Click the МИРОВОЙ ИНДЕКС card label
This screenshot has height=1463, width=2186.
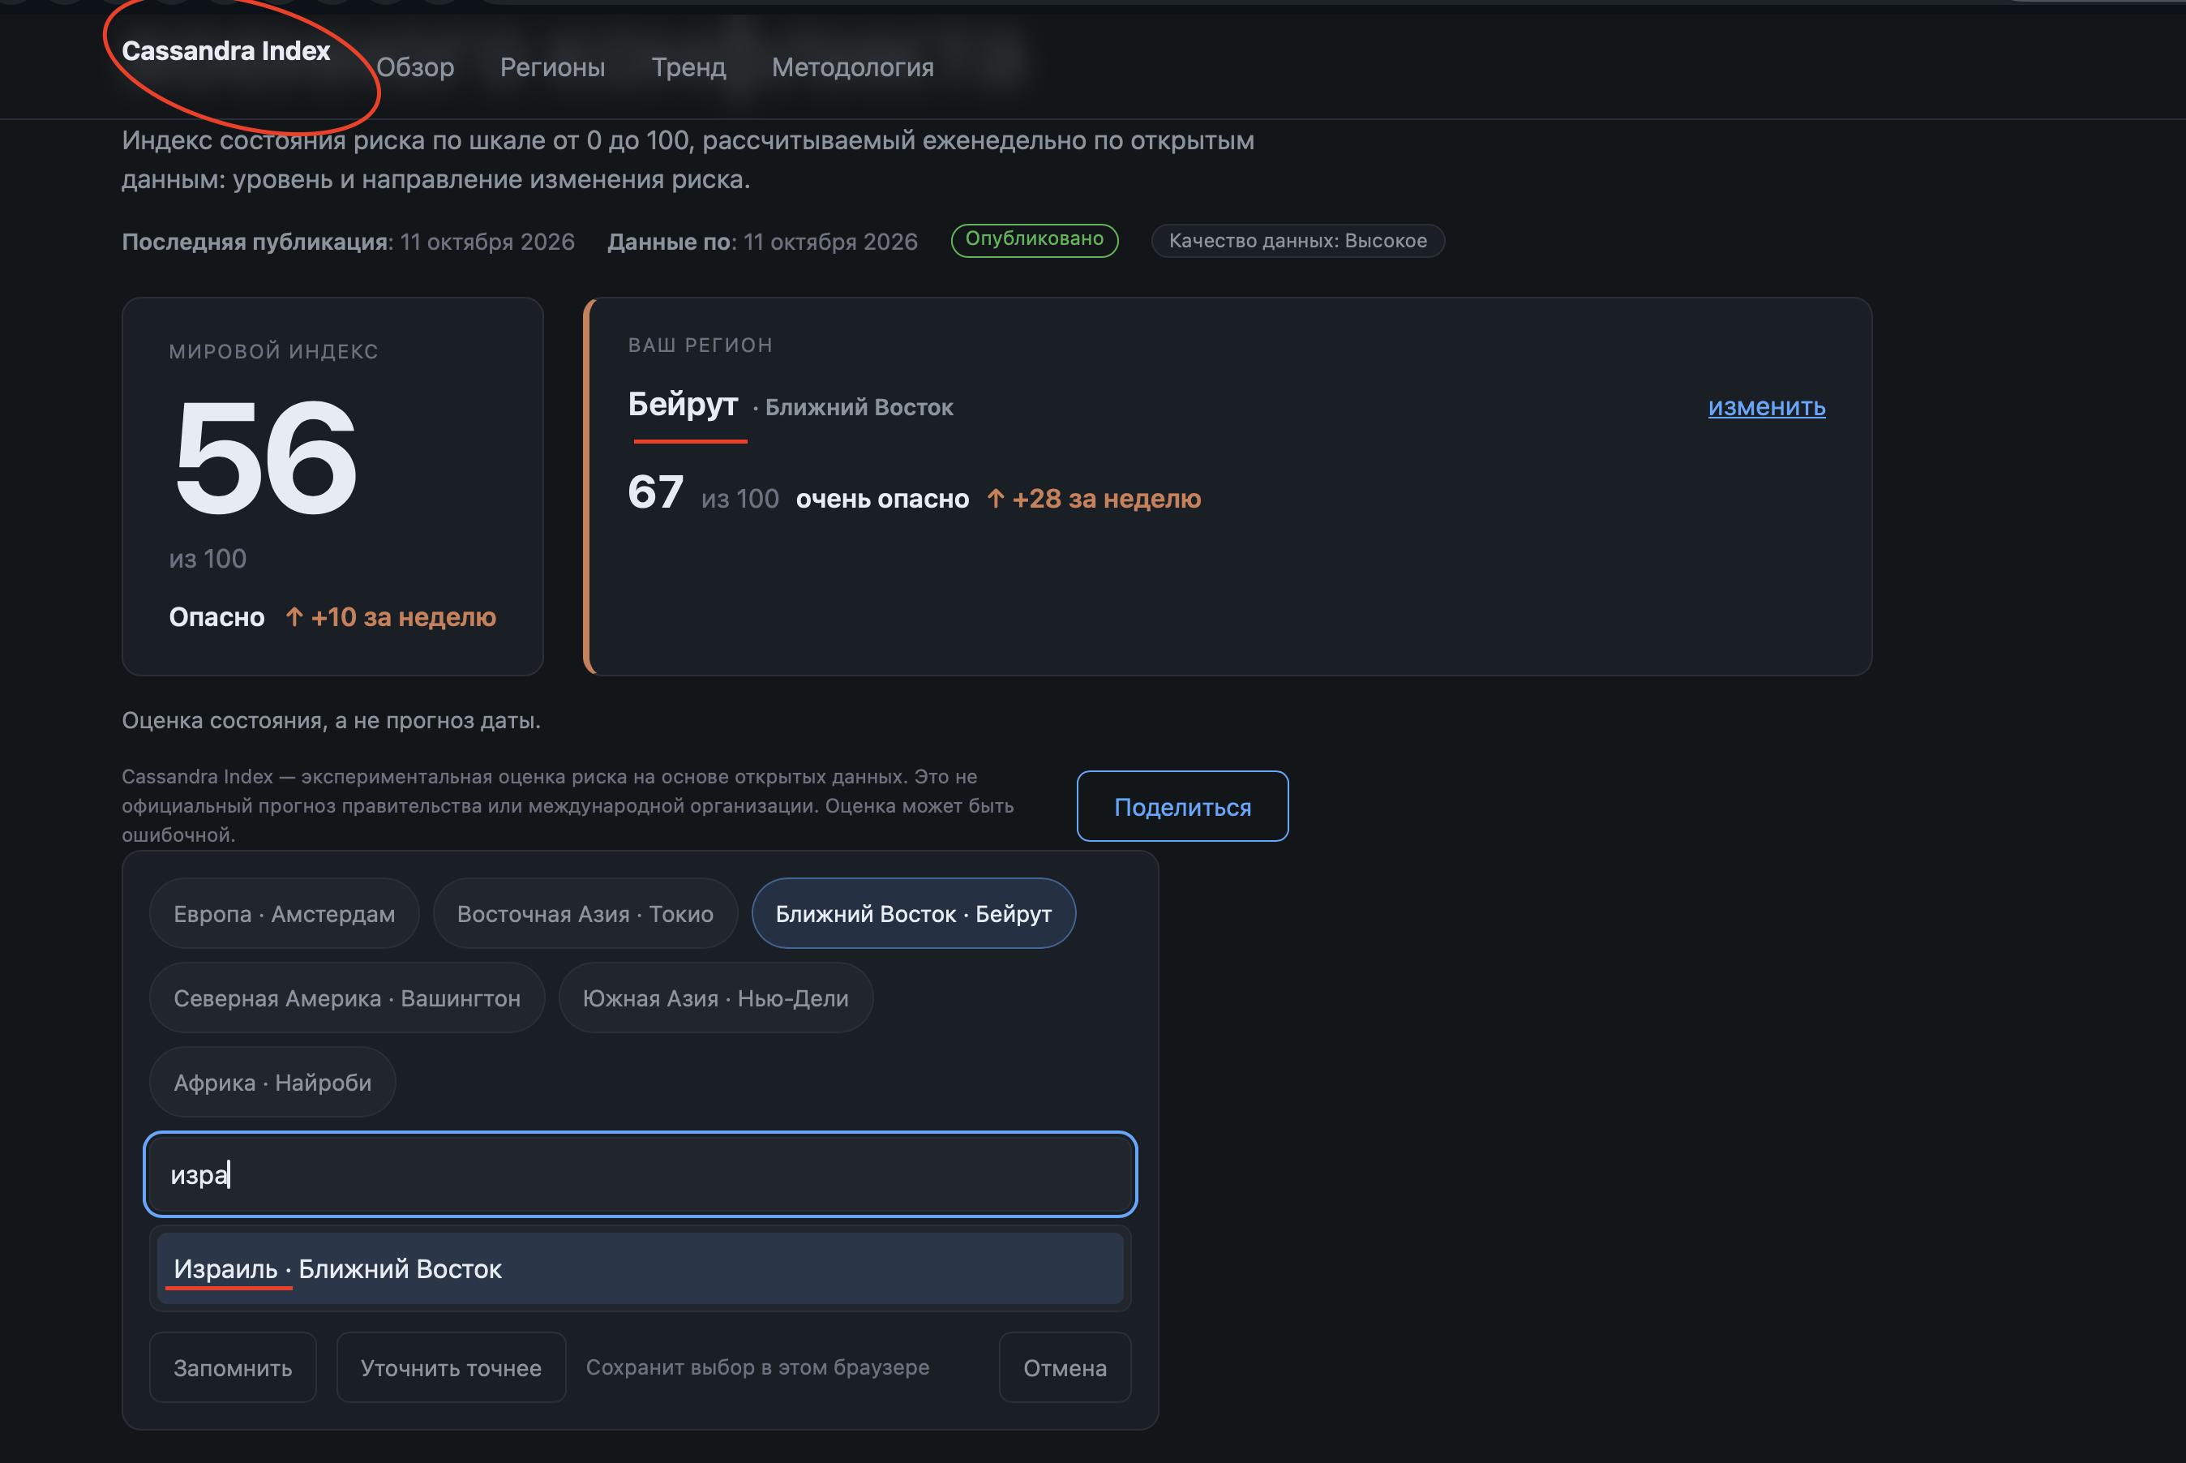tap(273, 351)
